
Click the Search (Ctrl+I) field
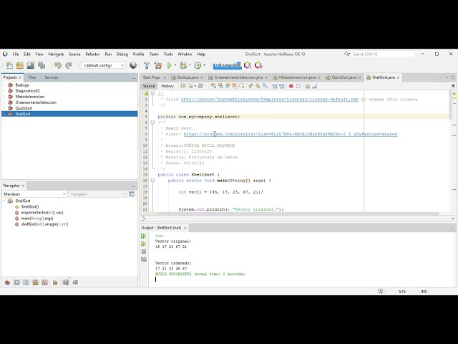tap(383, 54)
